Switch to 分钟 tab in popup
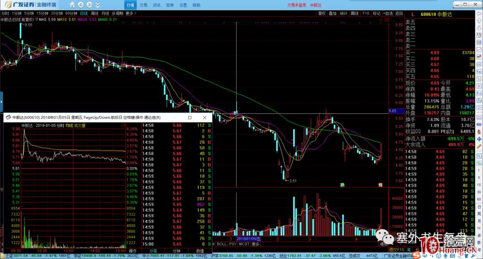This screenshot has width=483, height=259. pyautogui.click(x=176, y=251)
